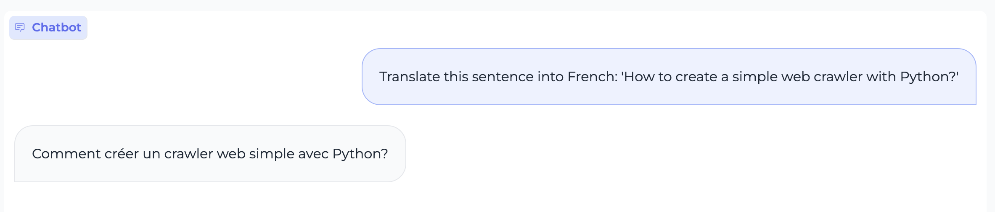This screenshot has width=995, height=212.
Task: Click the word 'avec' in the reply
Action: pos(313,154)
